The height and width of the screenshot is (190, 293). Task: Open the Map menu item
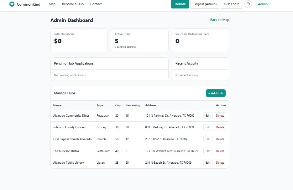52,4
